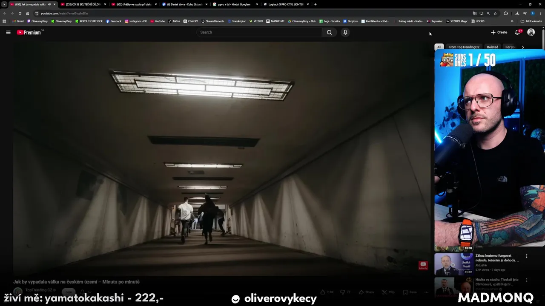Image resolution: width=545 pixels, height=306 pixels.
Task: Open the All Bookmarks folder
Action: (531, 21)
